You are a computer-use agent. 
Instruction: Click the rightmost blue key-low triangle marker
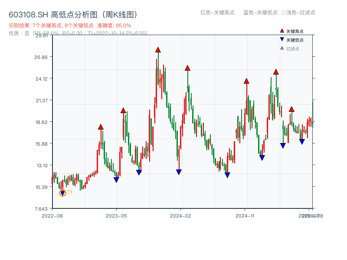tap(302, 142)
